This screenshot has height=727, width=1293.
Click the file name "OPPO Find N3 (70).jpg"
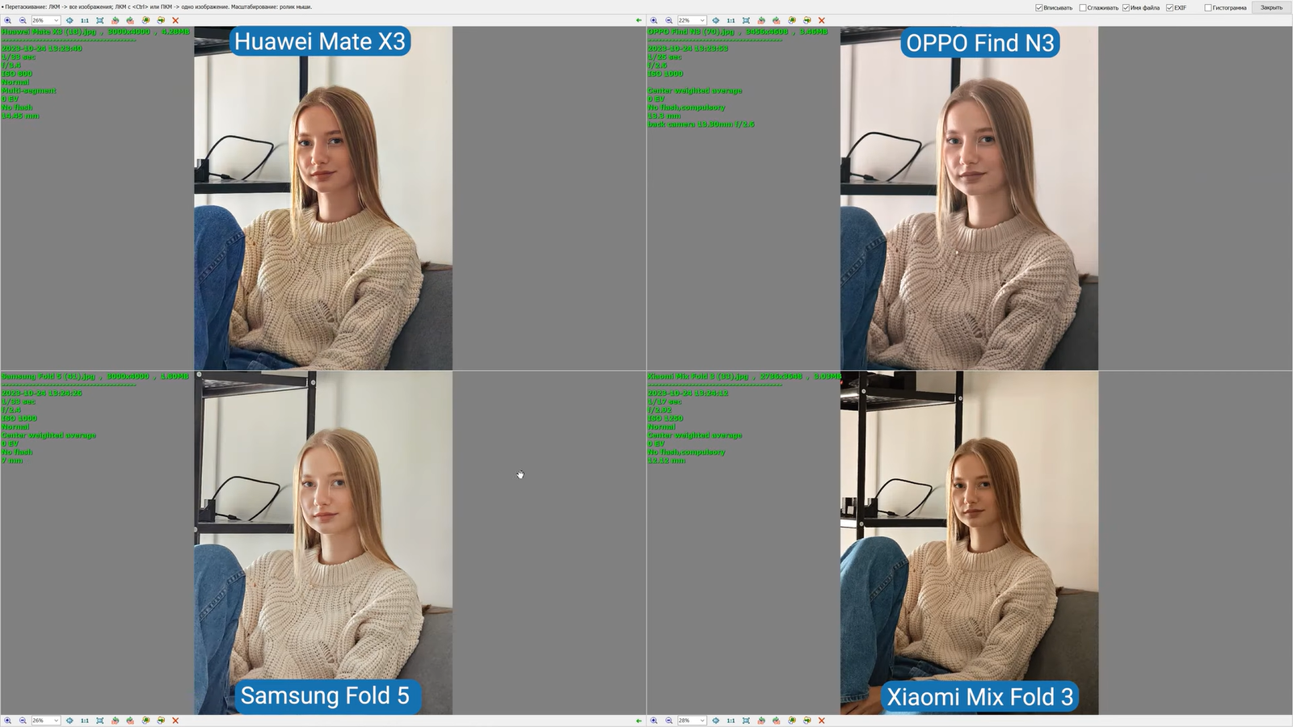[x=691, y=32]
